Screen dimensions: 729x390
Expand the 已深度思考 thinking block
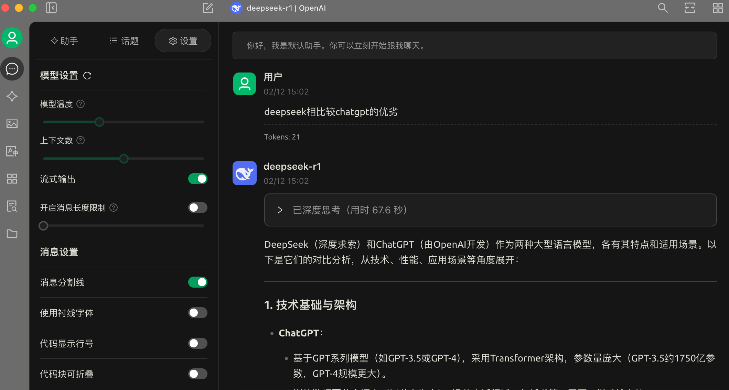pos(490,210)
